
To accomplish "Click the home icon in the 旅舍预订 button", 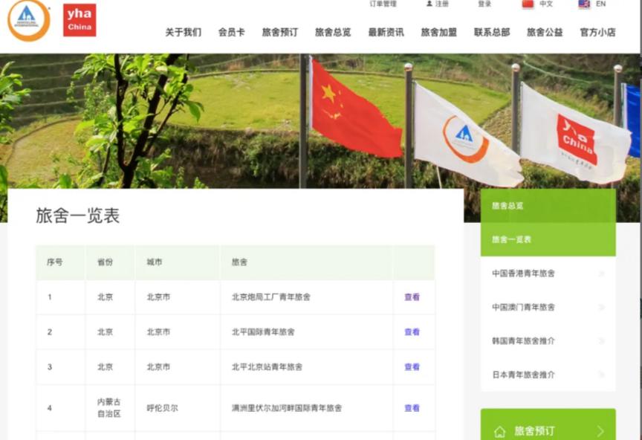I will coord(500,430).
